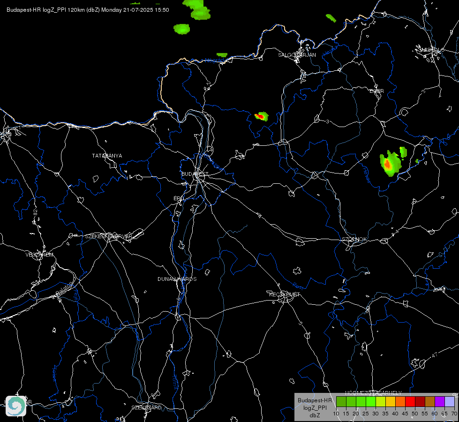Viewport: 459px width, 422px height.
Task: Select the BUDAPEST city label
Action: point(195,174)
